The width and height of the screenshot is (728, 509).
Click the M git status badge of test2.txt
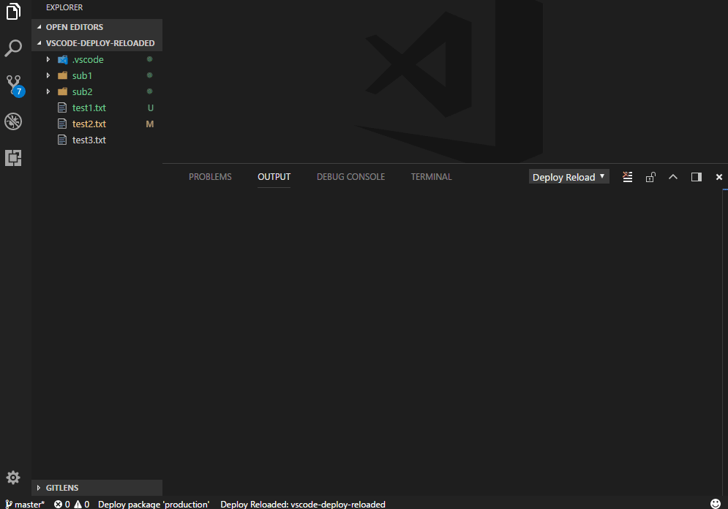coord(149,124)
